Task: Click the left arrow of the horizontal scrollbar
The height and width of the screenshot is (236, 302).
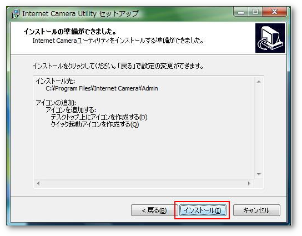Action: pyautogui.click(x=38, y=183)
